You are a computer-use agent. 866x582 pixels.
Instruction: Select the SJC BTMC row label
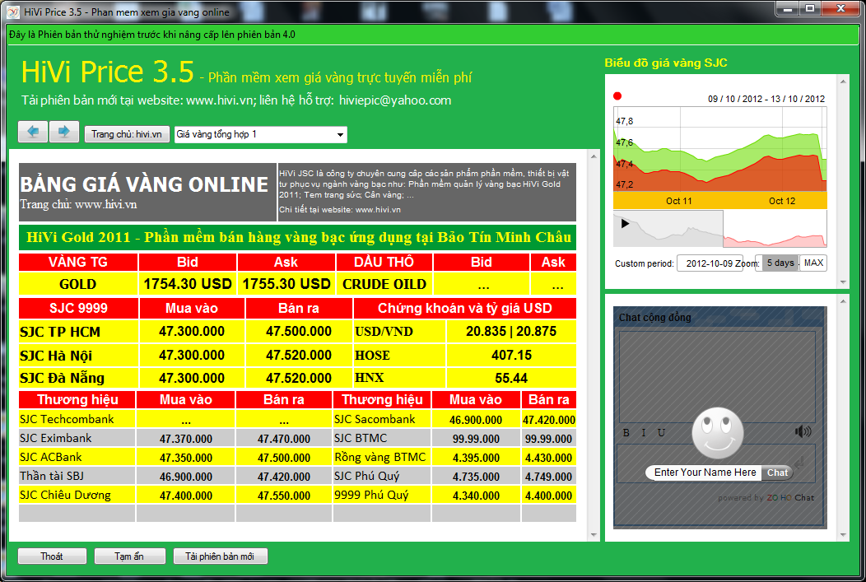(x=361, y=438)
